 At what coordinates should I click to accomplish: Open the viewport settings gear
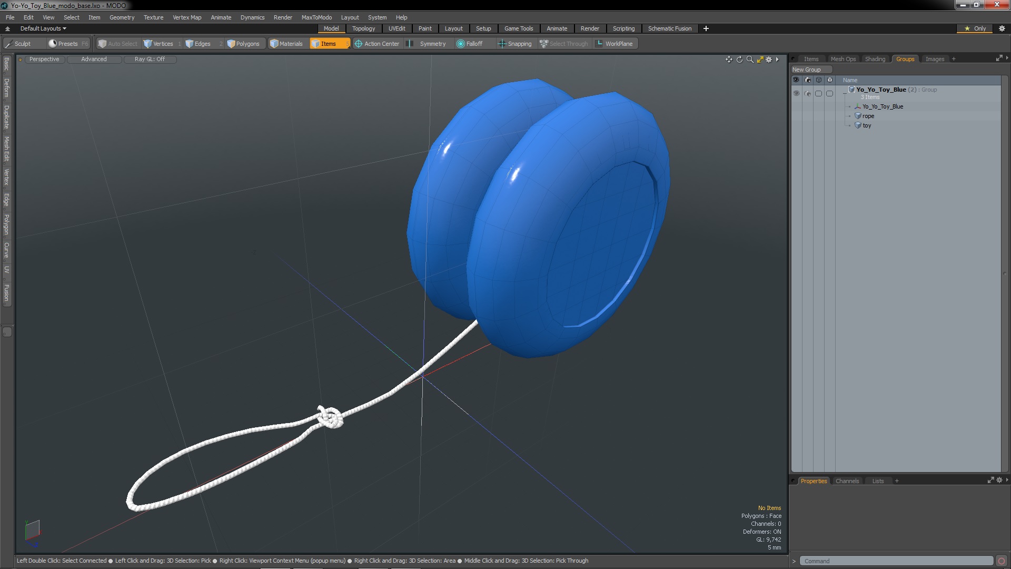pyautogui.click(x=769, y=60)
